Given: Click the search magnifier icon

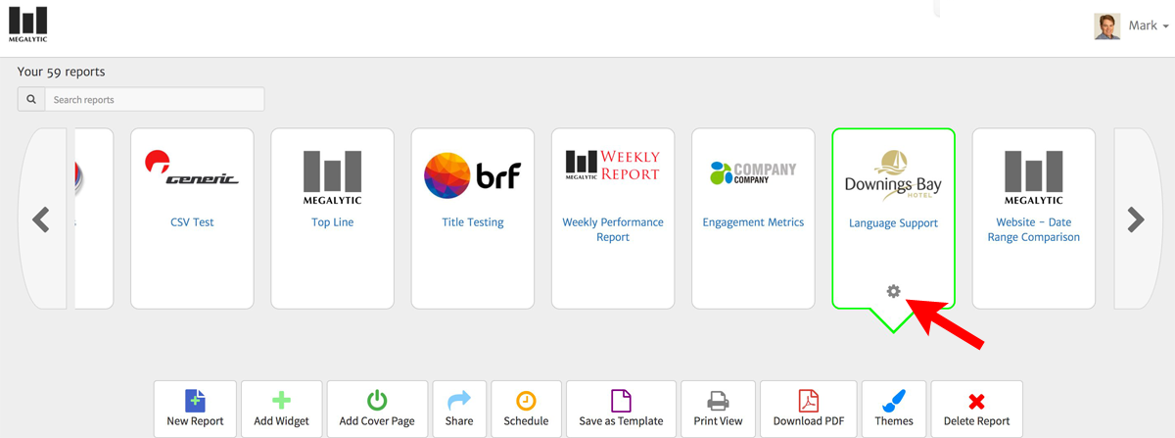Looking at the screenshot, I should click(31, 100).
